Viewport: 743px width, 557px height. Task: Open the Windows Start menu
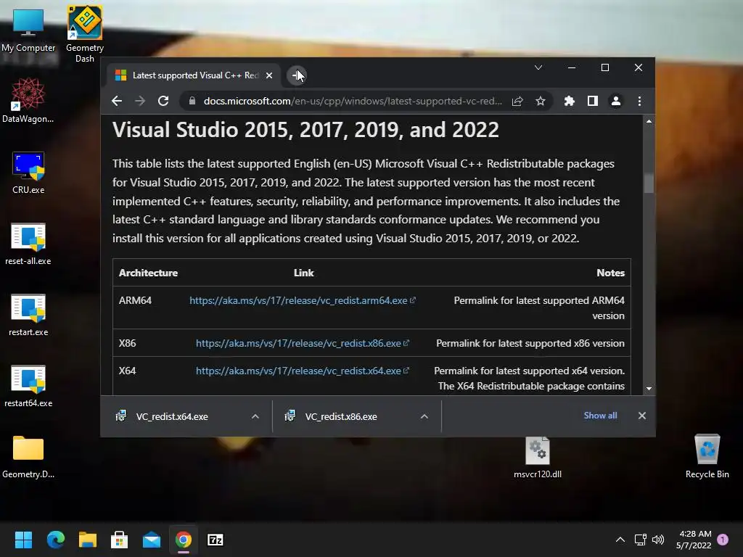[23, 540]
